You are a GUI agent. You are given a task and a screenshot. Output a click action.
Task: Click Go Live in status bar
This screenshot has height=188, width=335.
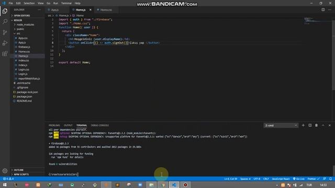pyautogui.click(x=299, y=179)
